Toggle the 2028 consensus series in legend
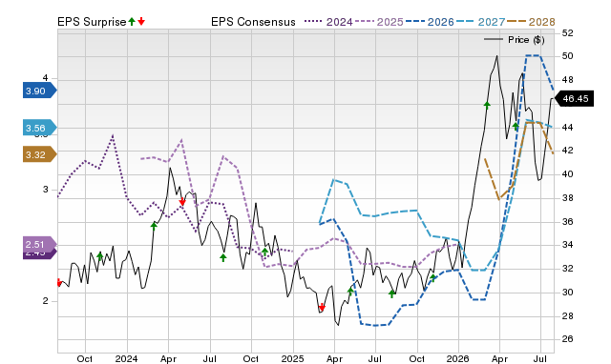This screenshot has width=611, height=364. (x=531, y=22)
